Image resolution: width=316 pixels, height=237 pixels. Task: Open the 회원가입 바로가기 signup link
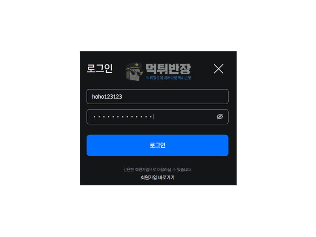157,177
